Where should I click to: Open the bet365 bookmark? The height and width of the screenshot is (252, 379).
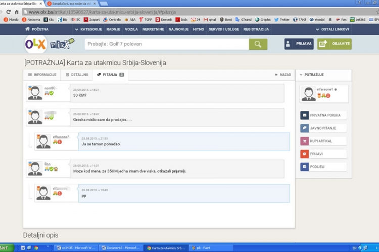(x=358, y=20)
